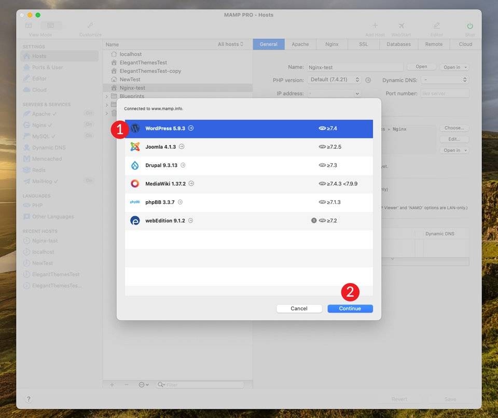Click the webEdition warning info icon
The image size is (498, 418).
pyautogui.click(x=313, y=220)
